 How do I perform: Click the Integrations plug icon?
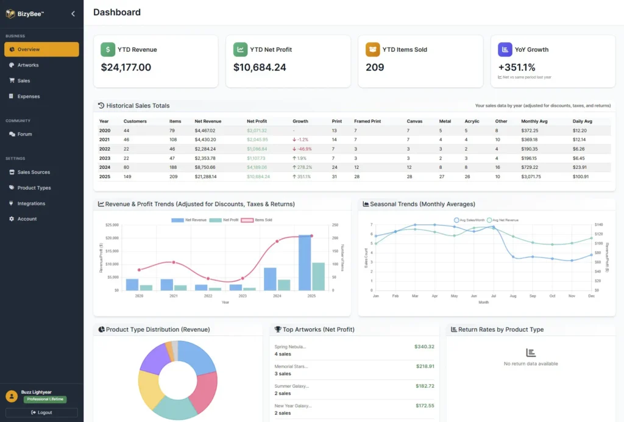tap(12, 204)
